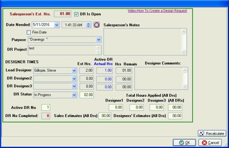Screen dimensions: 229x148
Task: Click the clock icon beside the time field
Action: (x=96, y=25)
